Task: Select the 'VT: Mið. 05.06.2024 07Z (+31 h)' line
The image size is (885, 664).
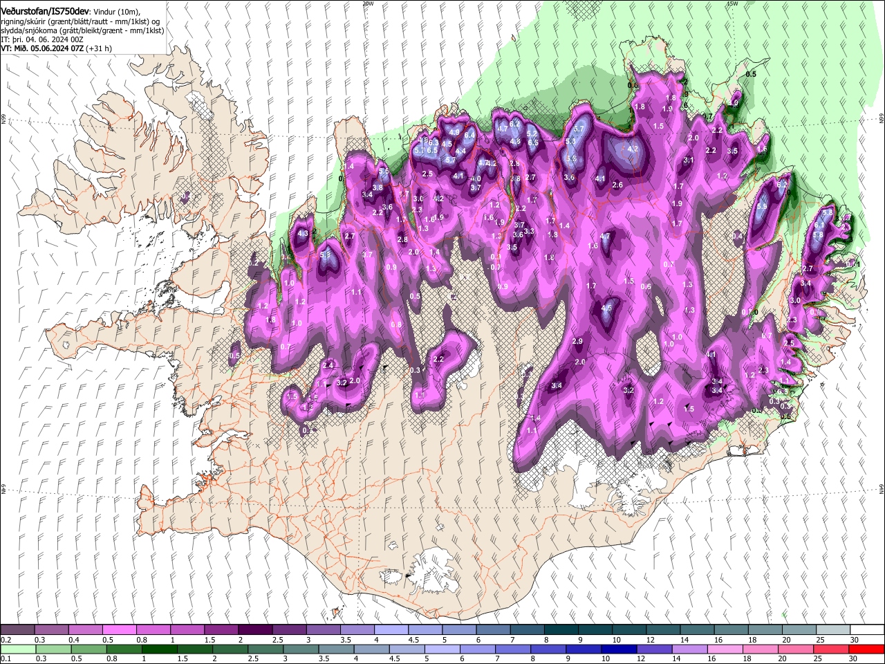Action: click(57, 48)
